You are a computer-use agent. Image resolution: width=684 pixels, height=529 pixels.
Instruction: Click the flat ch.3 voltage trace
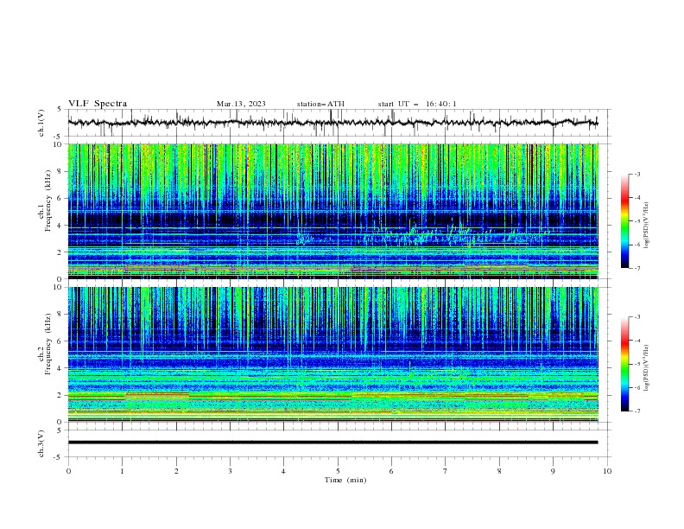[332, 443]
